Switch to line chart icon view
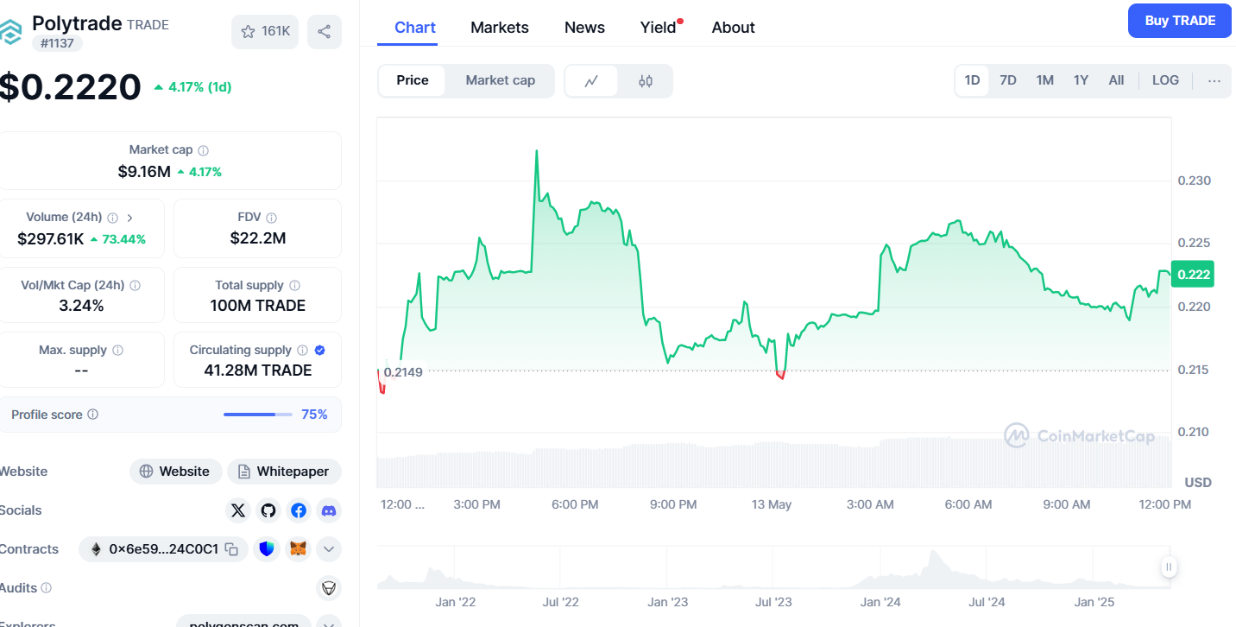This screenshot has width=1236, height=627. (591, 81)
